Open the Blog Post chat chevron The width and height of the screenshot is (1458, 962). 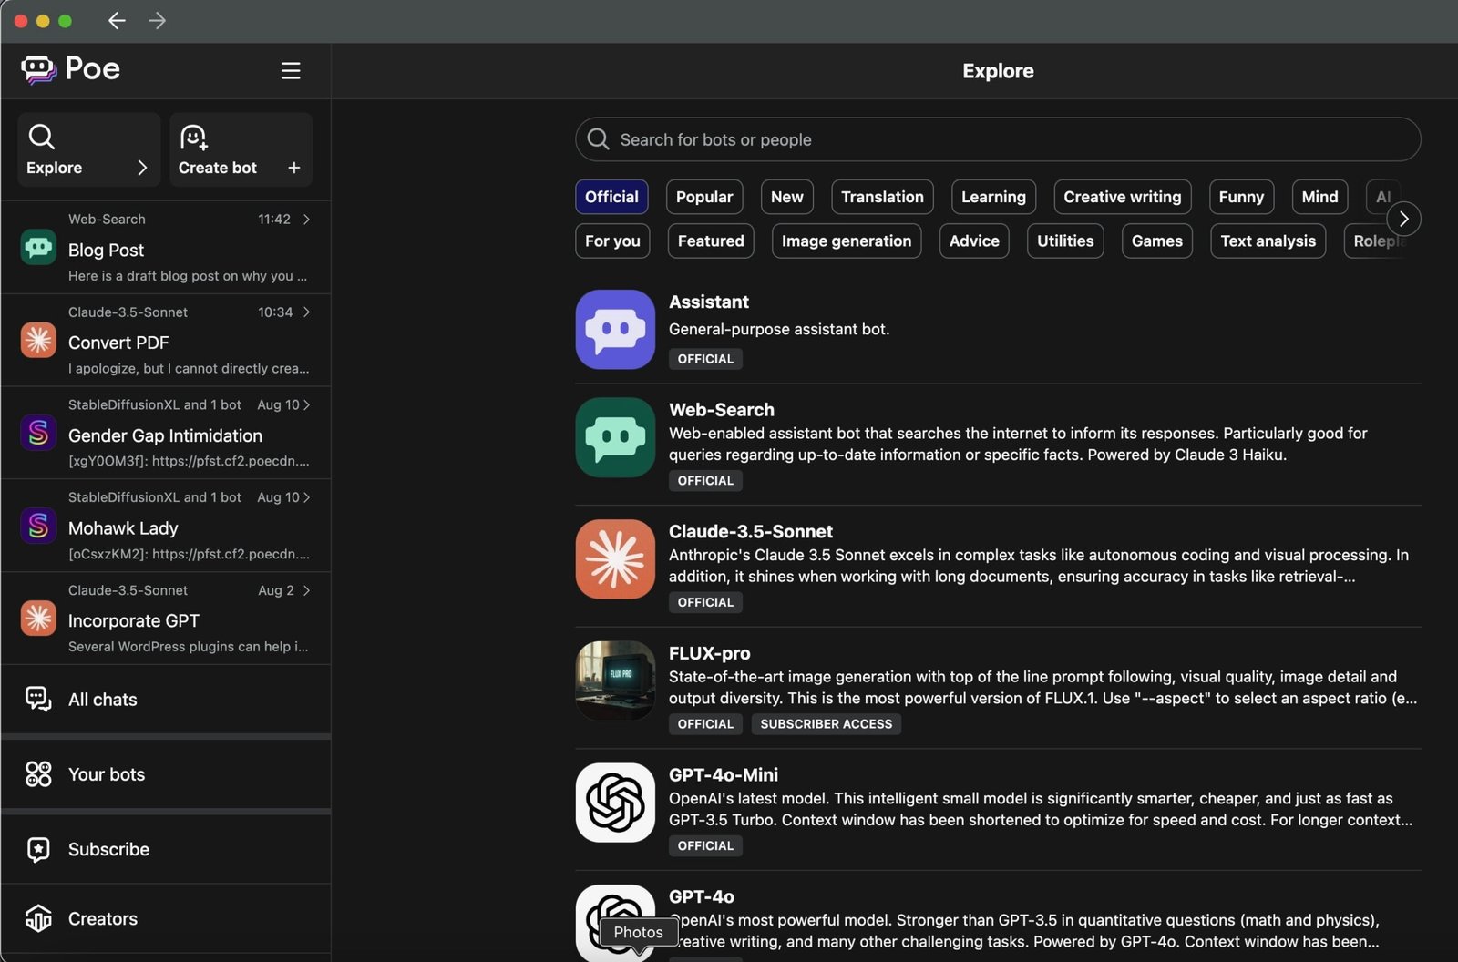[306, 219]
